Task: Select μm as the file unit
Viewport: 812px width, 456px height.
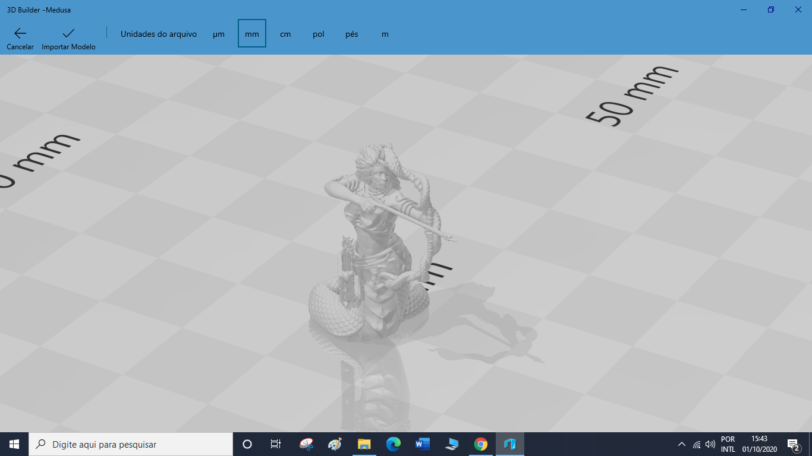Action: (219, 34)
